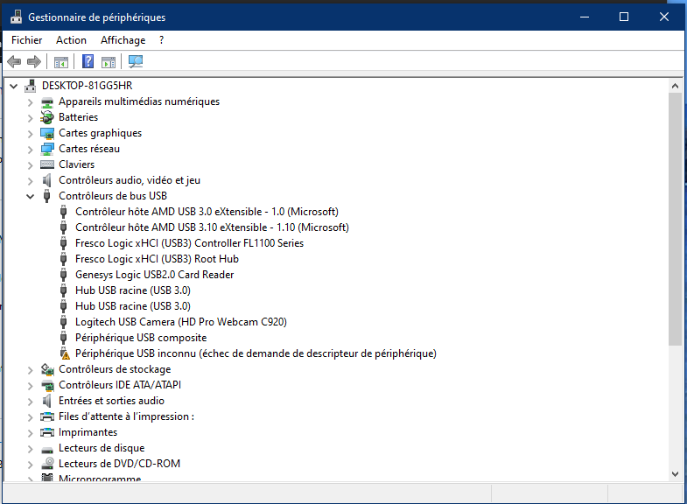This screenshot has width=687, height=504.
Task: Expand the Lecteurs de disque category
Action: [30, 448]
